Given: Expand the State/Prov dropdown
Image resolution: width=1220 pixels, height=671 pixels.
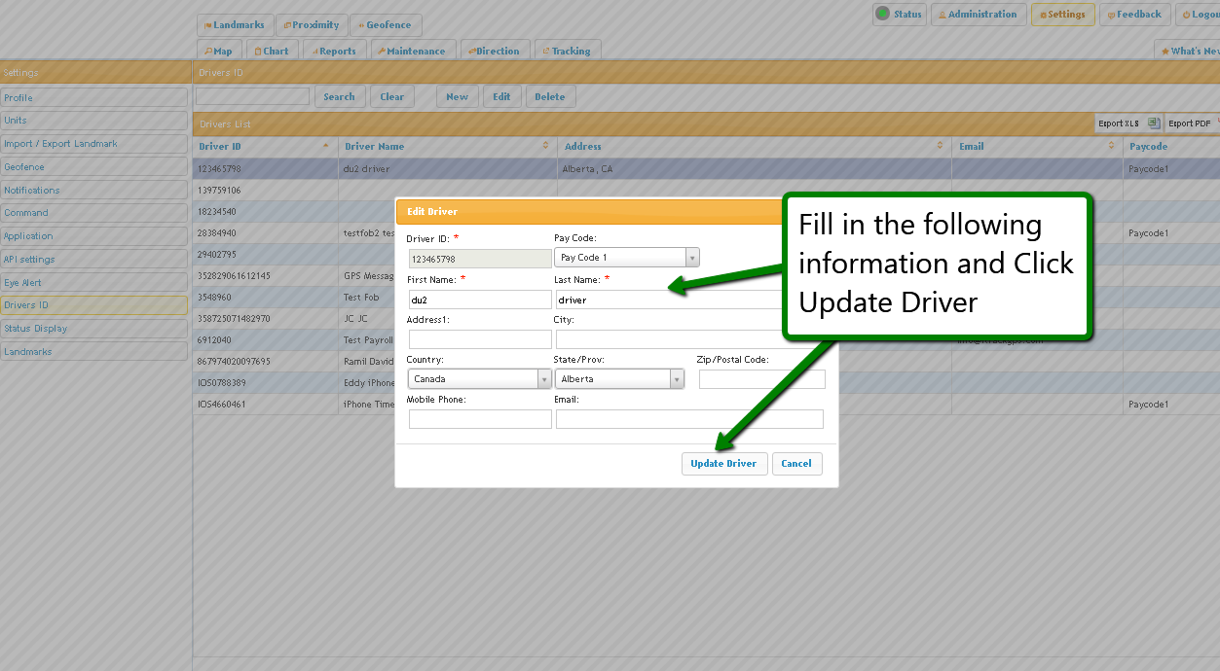Looking at the screenshot, I should (677, 379).
